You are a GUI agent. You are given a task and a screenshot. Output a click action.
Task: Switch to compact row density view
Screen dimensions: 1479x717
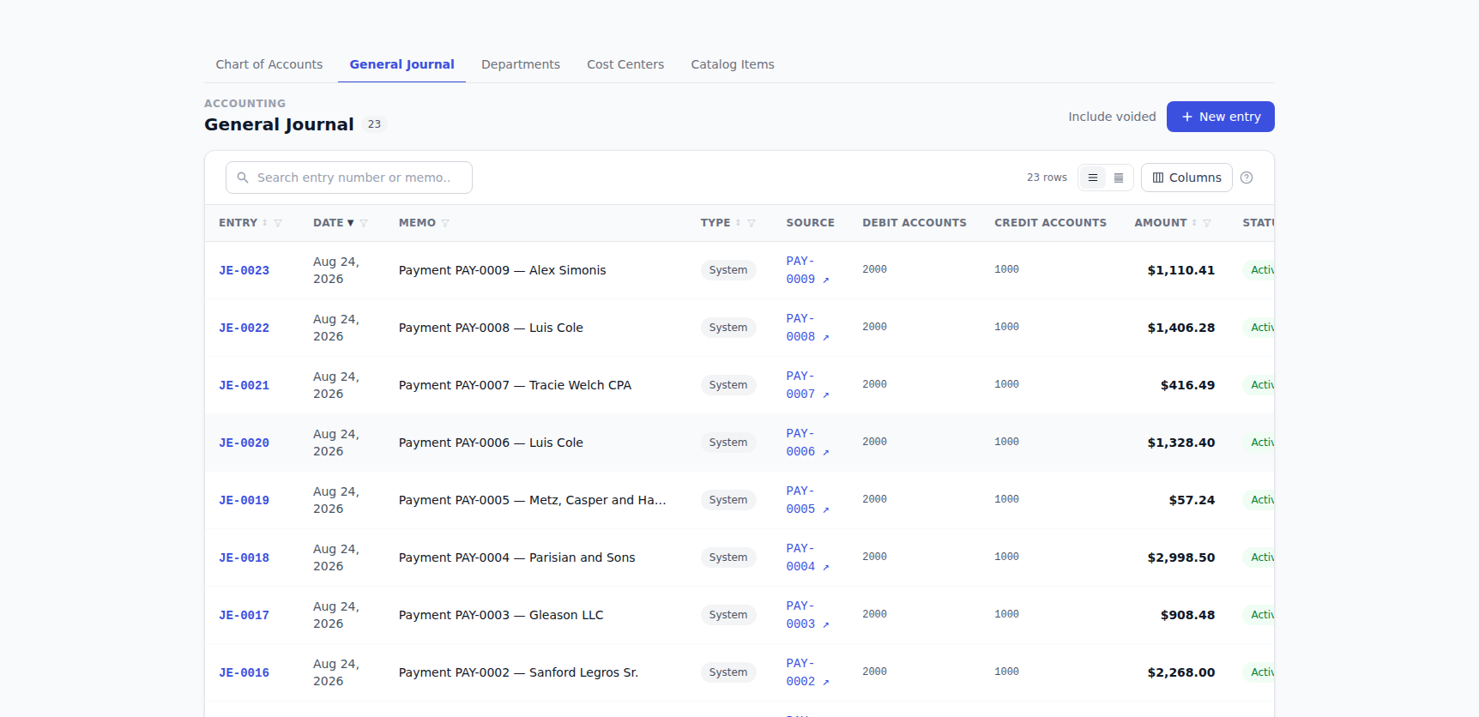click(1119, 178)
